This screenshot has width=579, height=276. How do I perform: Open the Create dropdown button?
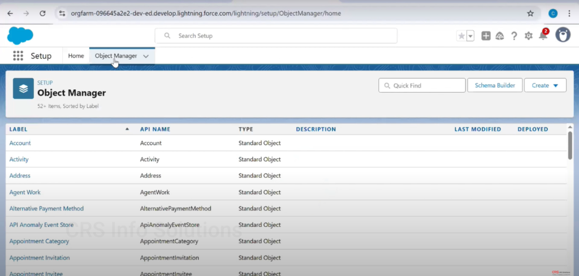click(545, 85)
